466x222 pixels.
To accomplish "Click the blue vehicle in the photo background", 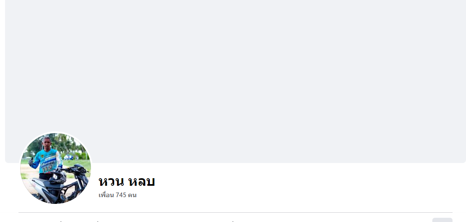I will [x=69, y=157].
